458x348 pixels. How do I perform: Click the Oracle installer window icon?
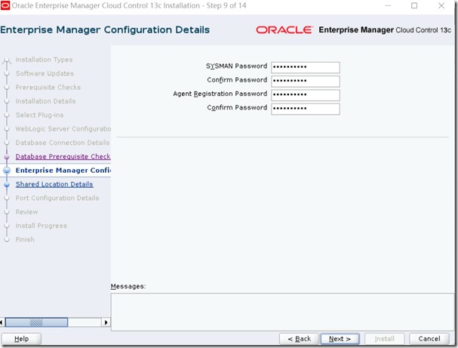point(5,5)
